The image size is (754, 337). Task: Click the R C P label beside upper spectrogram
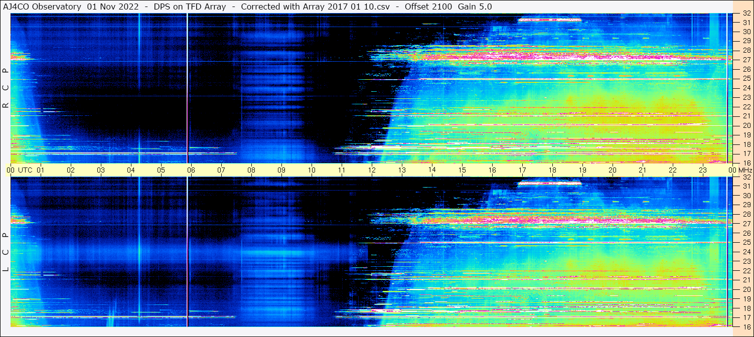click(6, 88)
